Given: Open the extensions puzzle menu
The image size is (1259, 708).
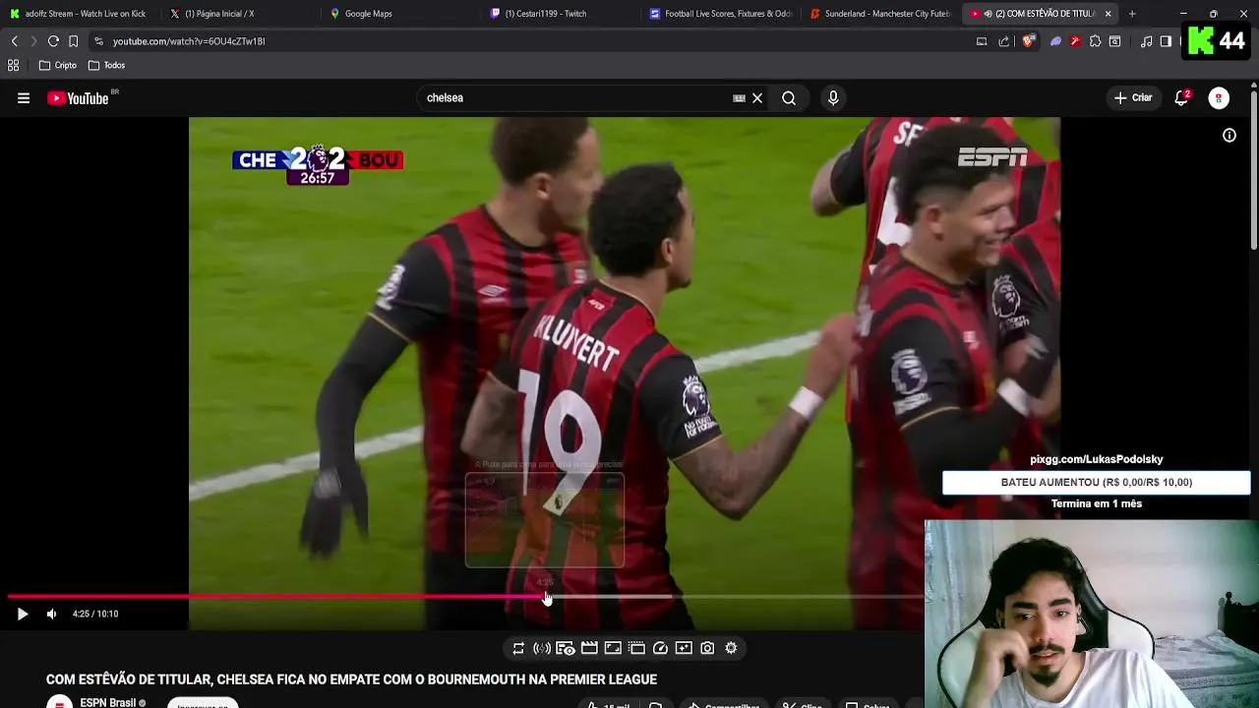Looking at the screenshot, I should coord(1095,41).
